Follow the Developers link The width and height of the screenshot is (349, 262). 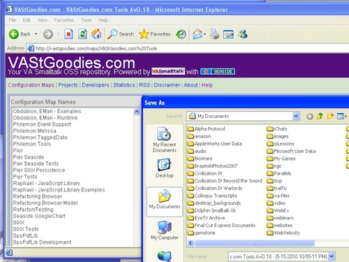point(96,85)
